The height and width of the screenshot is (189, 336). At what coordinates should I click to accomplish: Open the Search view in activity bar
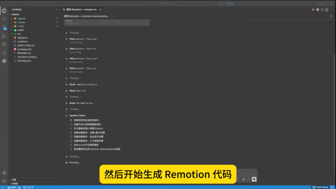[x=4, y=19]
